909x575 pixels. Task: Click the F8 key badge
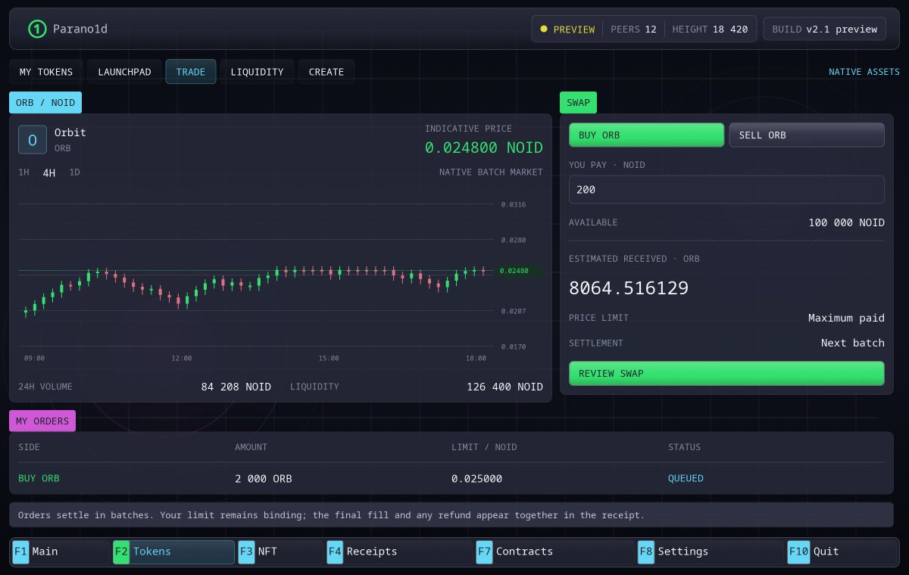[x=646, y=552]
